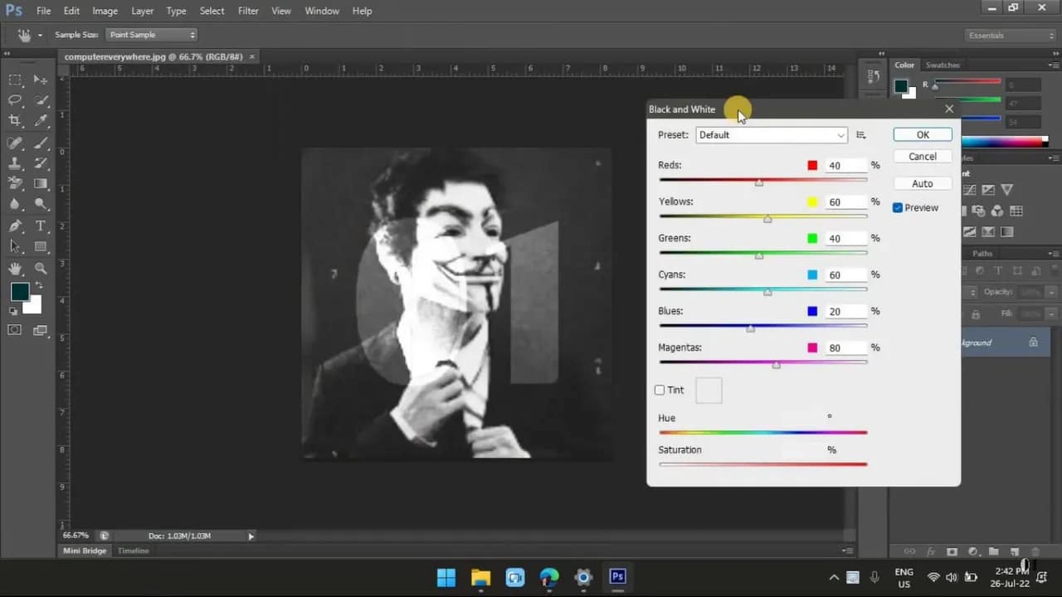The height and width of the screenshot is (597, 1062).
Task: Open the preset options icon beside Preset dropdown
Action: 861,135
